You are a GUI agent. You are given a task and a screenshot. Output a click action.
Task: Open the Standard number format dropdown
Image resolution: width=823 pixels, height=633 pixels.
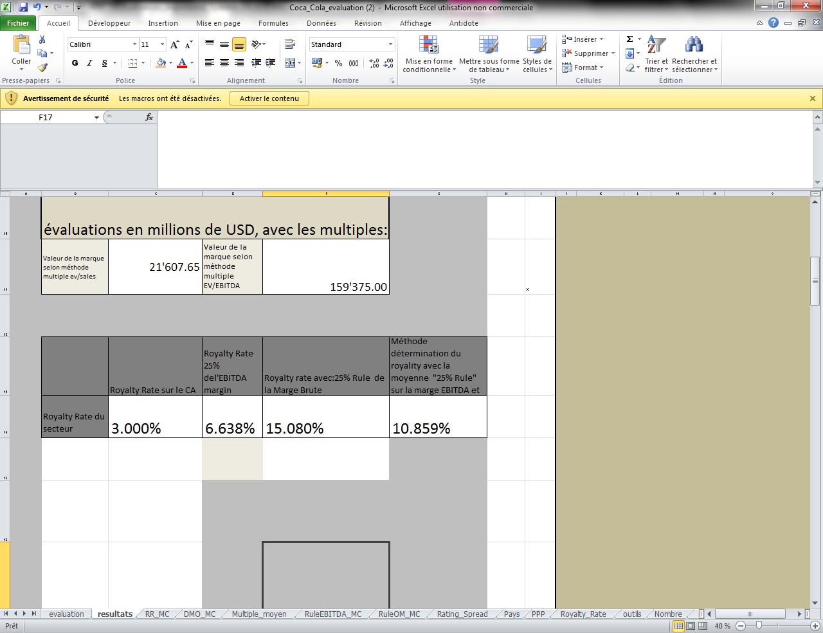point(390,44)
